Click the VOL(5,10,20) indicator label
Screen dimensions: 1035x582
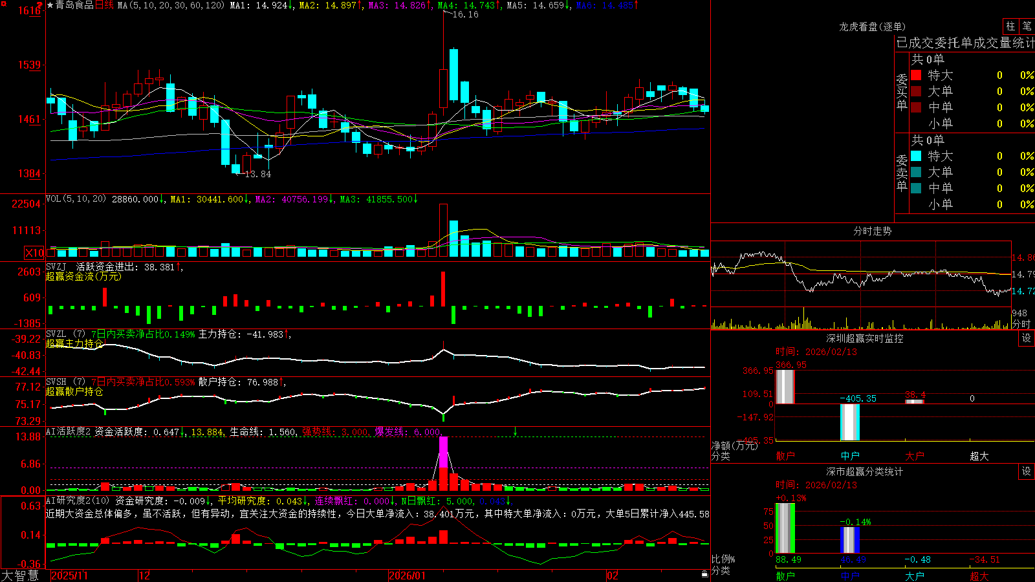76,199
